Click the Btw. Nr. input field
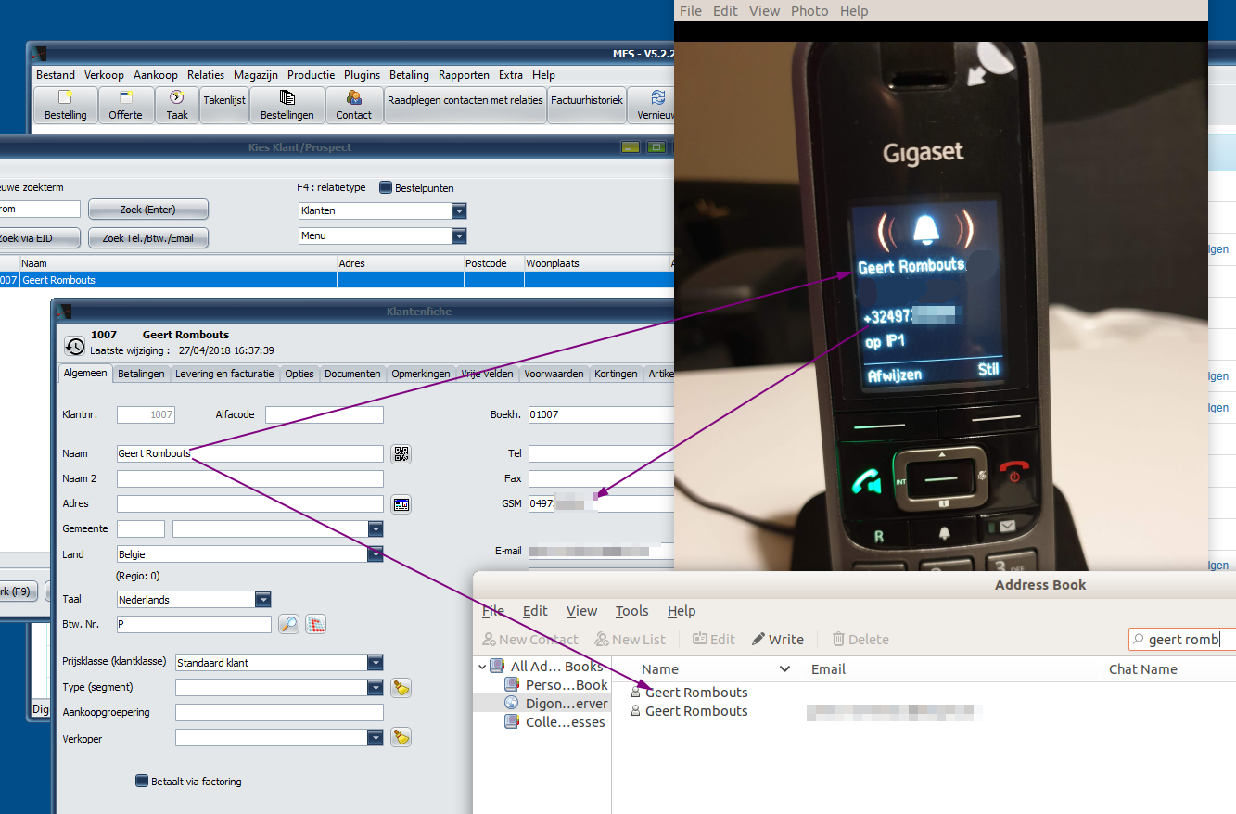The height and width of the screenshot is (814, 1236). [194, 625]
